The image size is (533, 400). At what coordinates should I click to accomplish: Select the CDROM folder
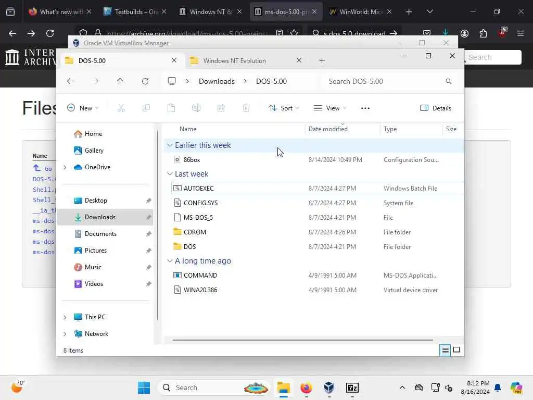click(x=318, y=232)
